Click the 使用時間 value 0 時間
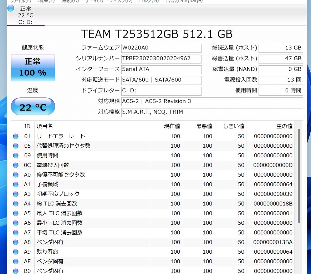Image resolution: width=311 pixels, height=274 pixels. (x=281, y=91)
